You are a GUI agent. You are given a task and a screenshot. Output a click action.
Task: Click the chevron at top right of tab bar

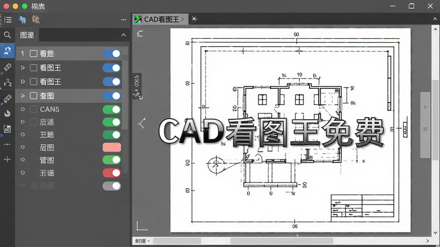click(x=435, y=19)
